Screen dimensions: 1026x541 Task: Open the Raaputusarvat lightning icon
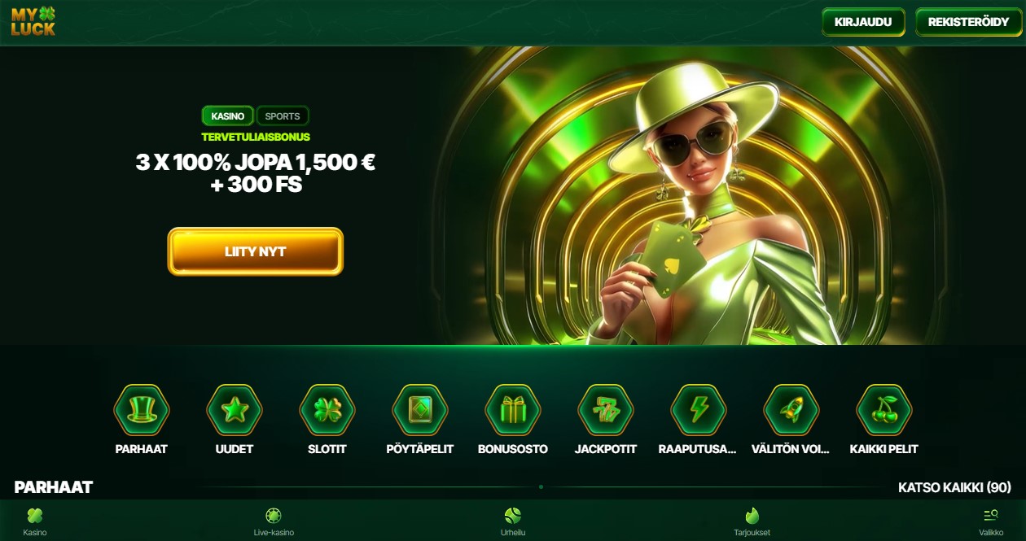coord(699,410)
